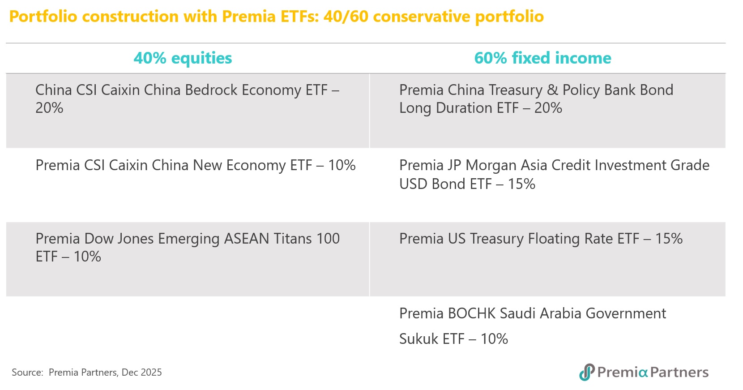743x390 pixels.
Task: Click the "Sukuk ETF – 10%" line
Action: click(453, 339)
